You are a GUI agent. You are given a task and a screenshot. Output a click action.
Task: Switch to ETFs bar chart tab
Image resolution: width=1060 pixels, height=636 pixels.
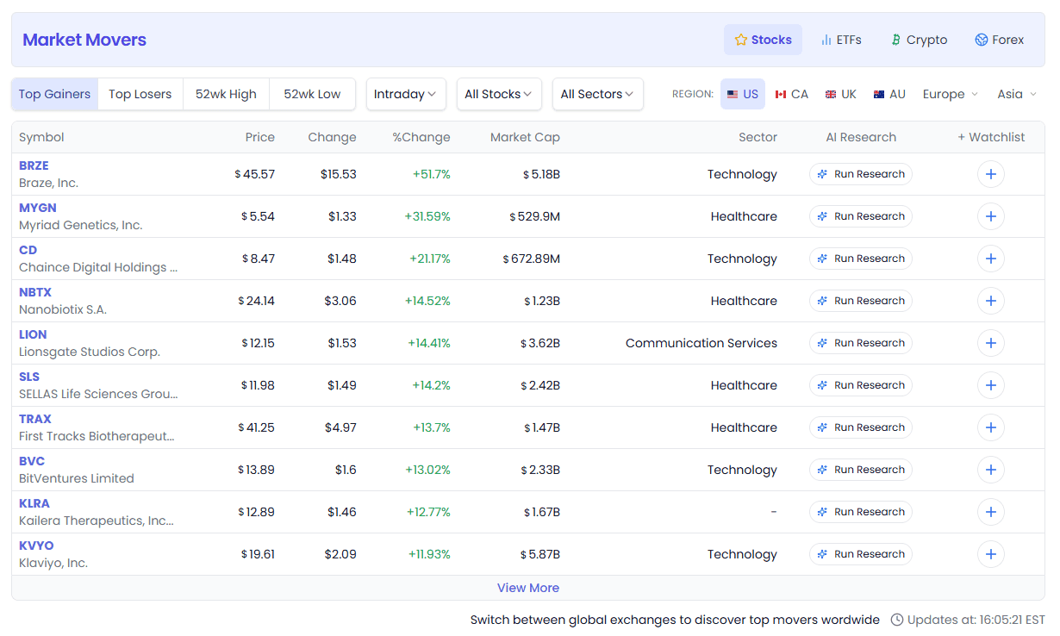pyautogui.click(x=840, y=40)
